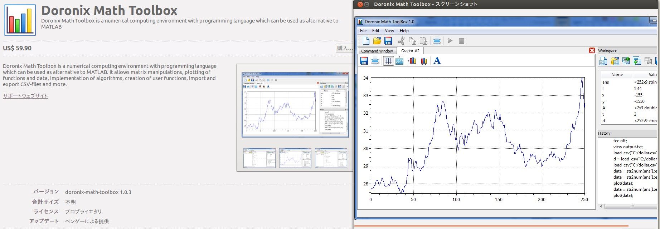This screenshot has width=660, height=229.
Task: Click the Workspace panel title
Action: point(607,51)
